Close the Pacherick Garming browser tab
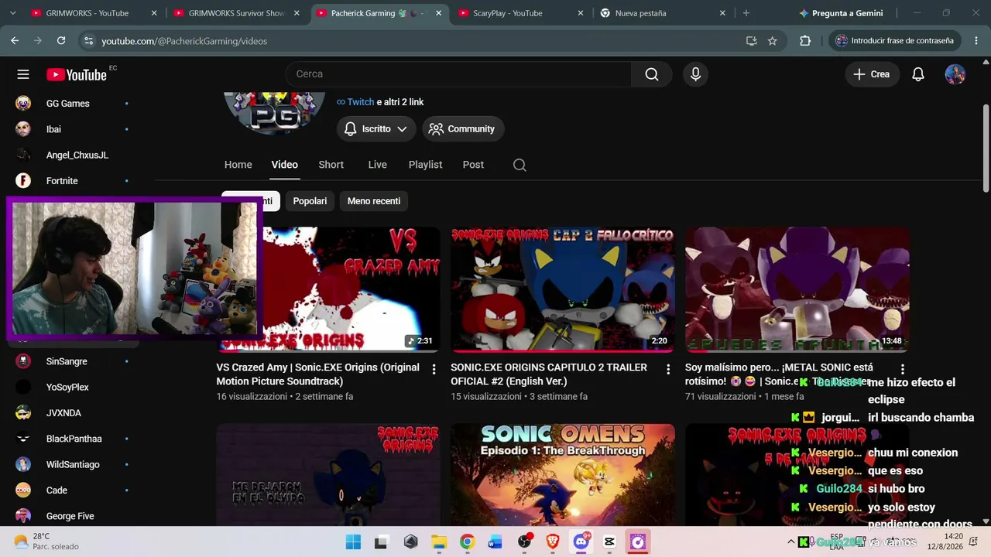Screen dimensions: 991x557 [439, 13]
